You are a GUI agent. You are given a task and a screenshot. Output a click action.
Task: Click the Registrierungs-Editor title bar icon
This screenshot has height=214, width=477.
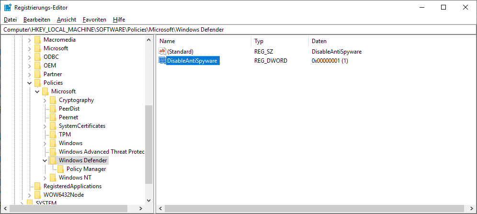click(x=8, y=8)
